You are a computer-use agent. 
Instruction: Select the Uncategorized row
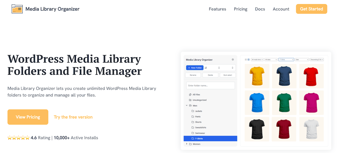click(211, 100)
